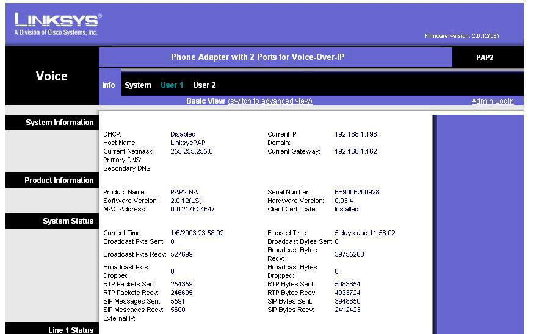Switch to the System tab

point(137,85)
